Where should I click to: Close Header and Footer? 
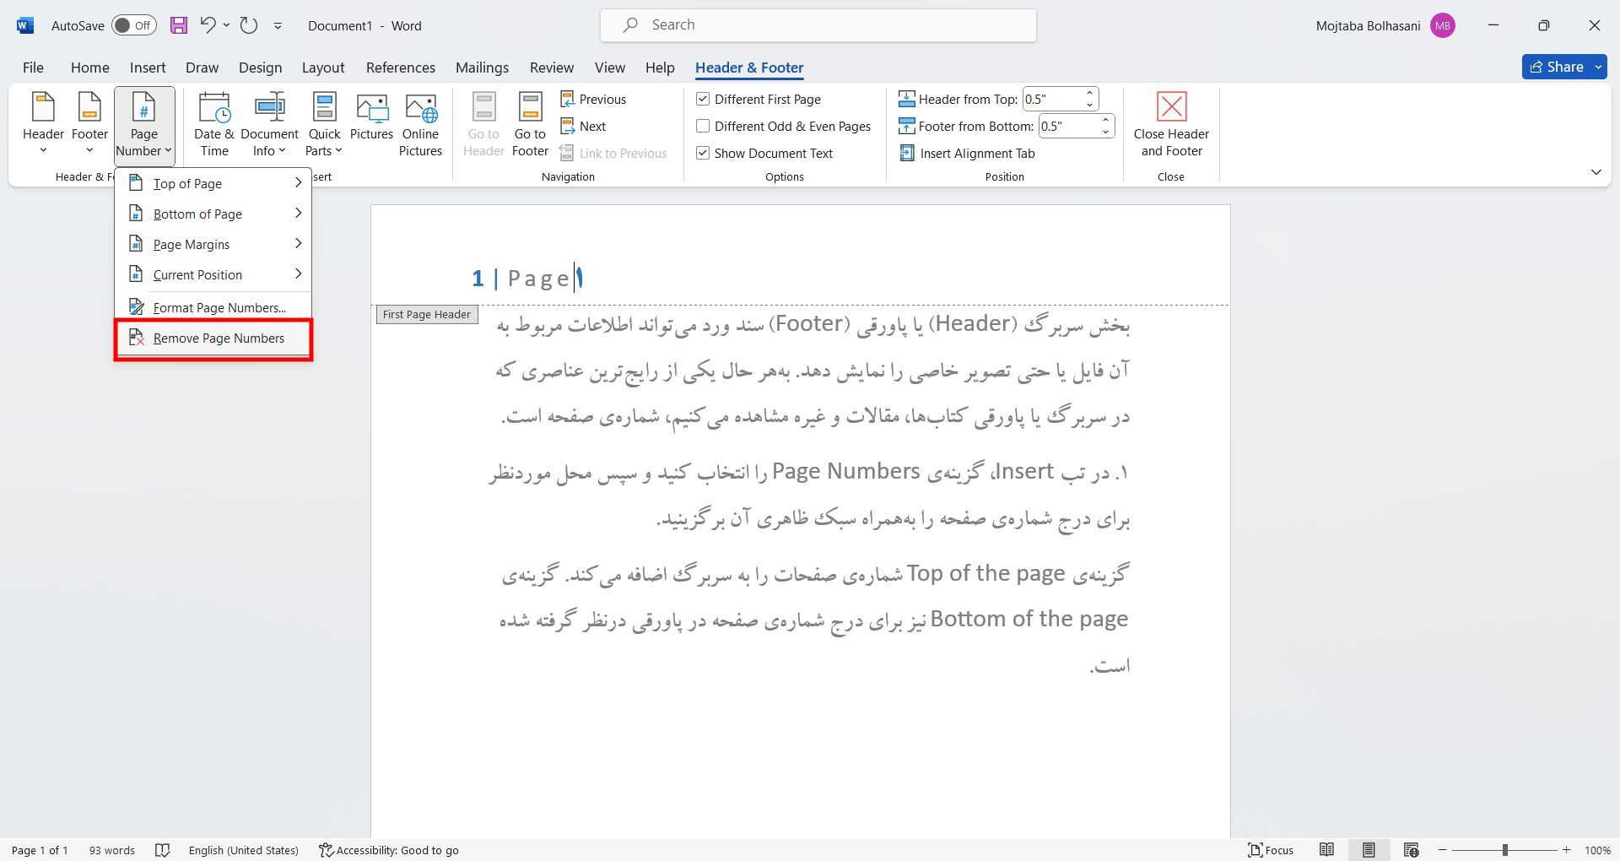[x=1171, y=125]
